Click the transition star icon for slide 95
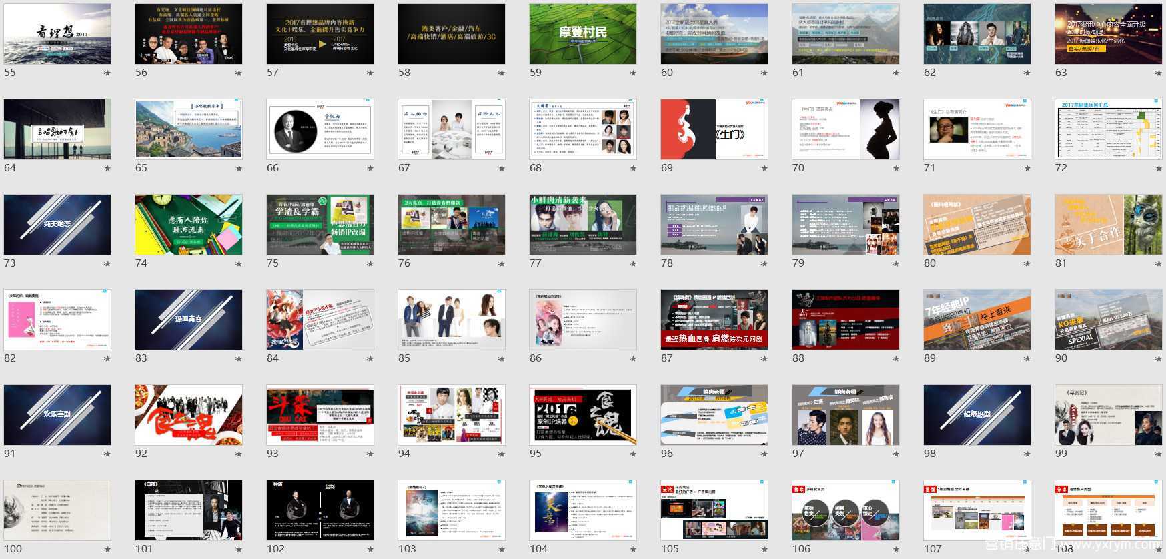Image resolution: width=1166 pixels, height=559 pixels. [633, 454]
